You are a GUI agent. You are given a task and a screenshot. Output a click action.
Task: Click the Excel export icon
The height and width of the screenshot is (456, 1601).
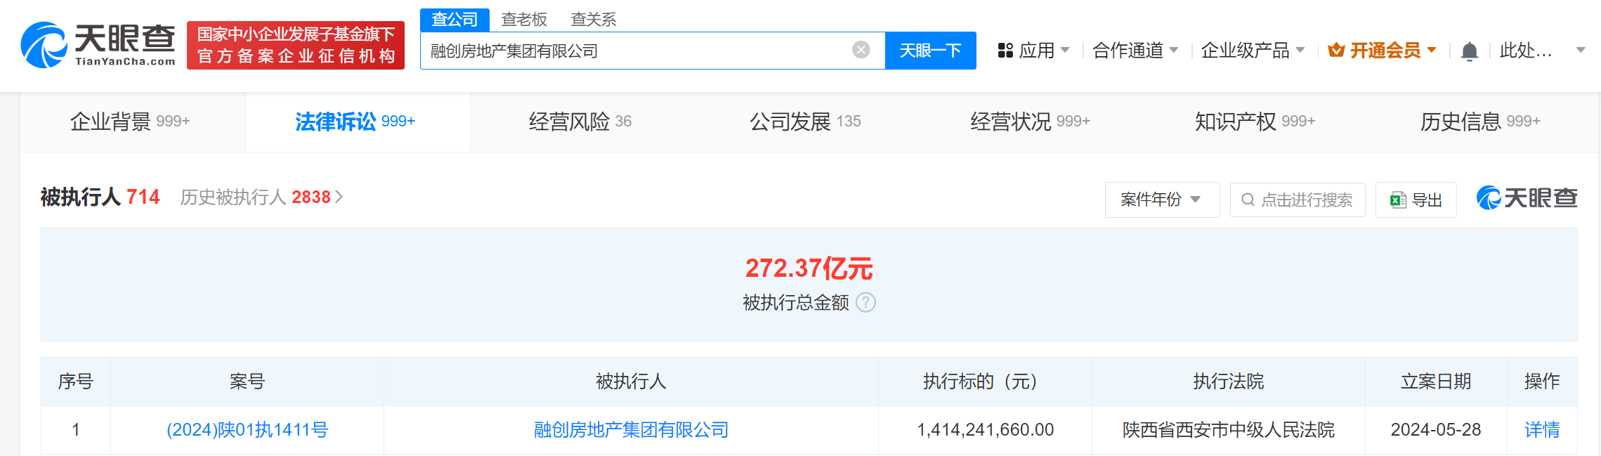pos(1398,200)
